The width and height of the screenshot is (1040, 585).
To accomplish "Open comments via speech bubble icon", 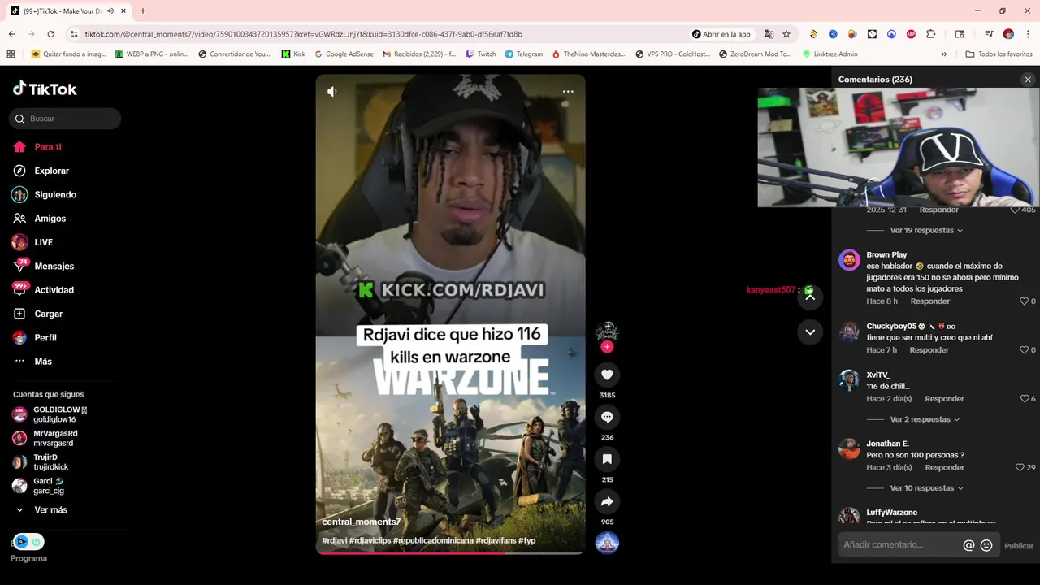I will click(607, 417).
